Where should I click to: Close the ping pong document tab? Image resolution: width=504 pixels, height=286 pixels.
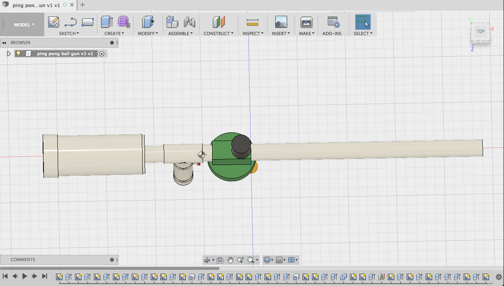pyautogui.click(x=71, y=5)
